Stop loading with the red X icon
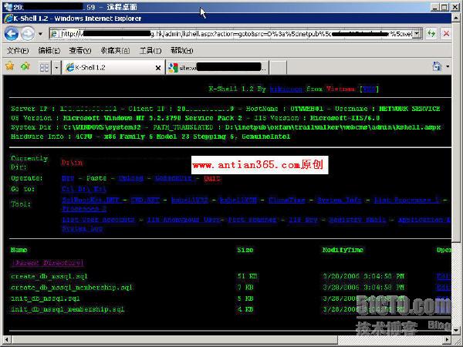The height and width of the screenshot is (347, 463). [x=446, y=34]
